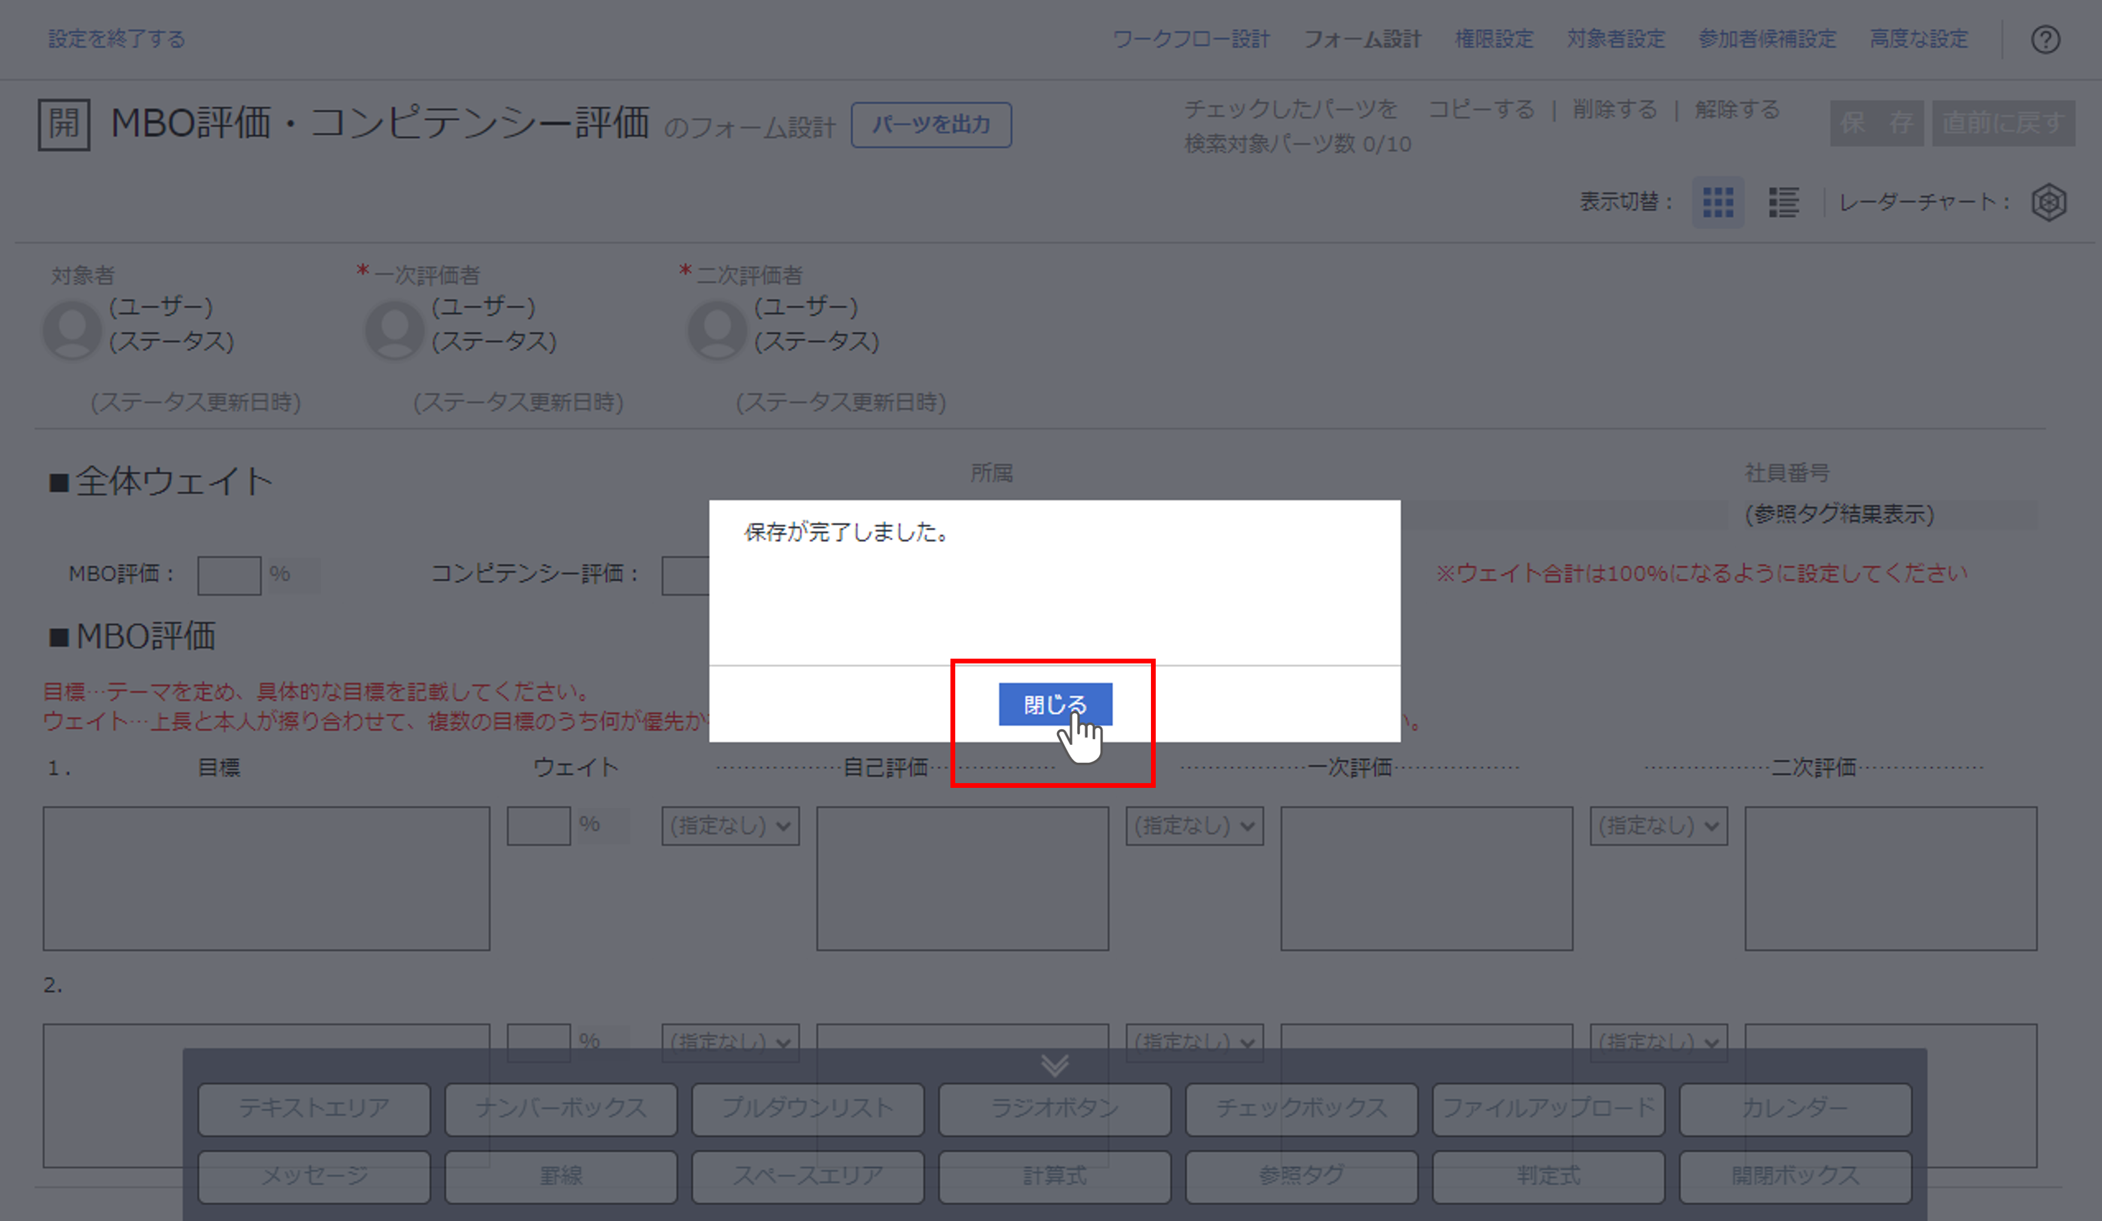This screenshot has width=2102, height=1221.
Task: Add a カレンダー part
Action: (1796, 1109)
